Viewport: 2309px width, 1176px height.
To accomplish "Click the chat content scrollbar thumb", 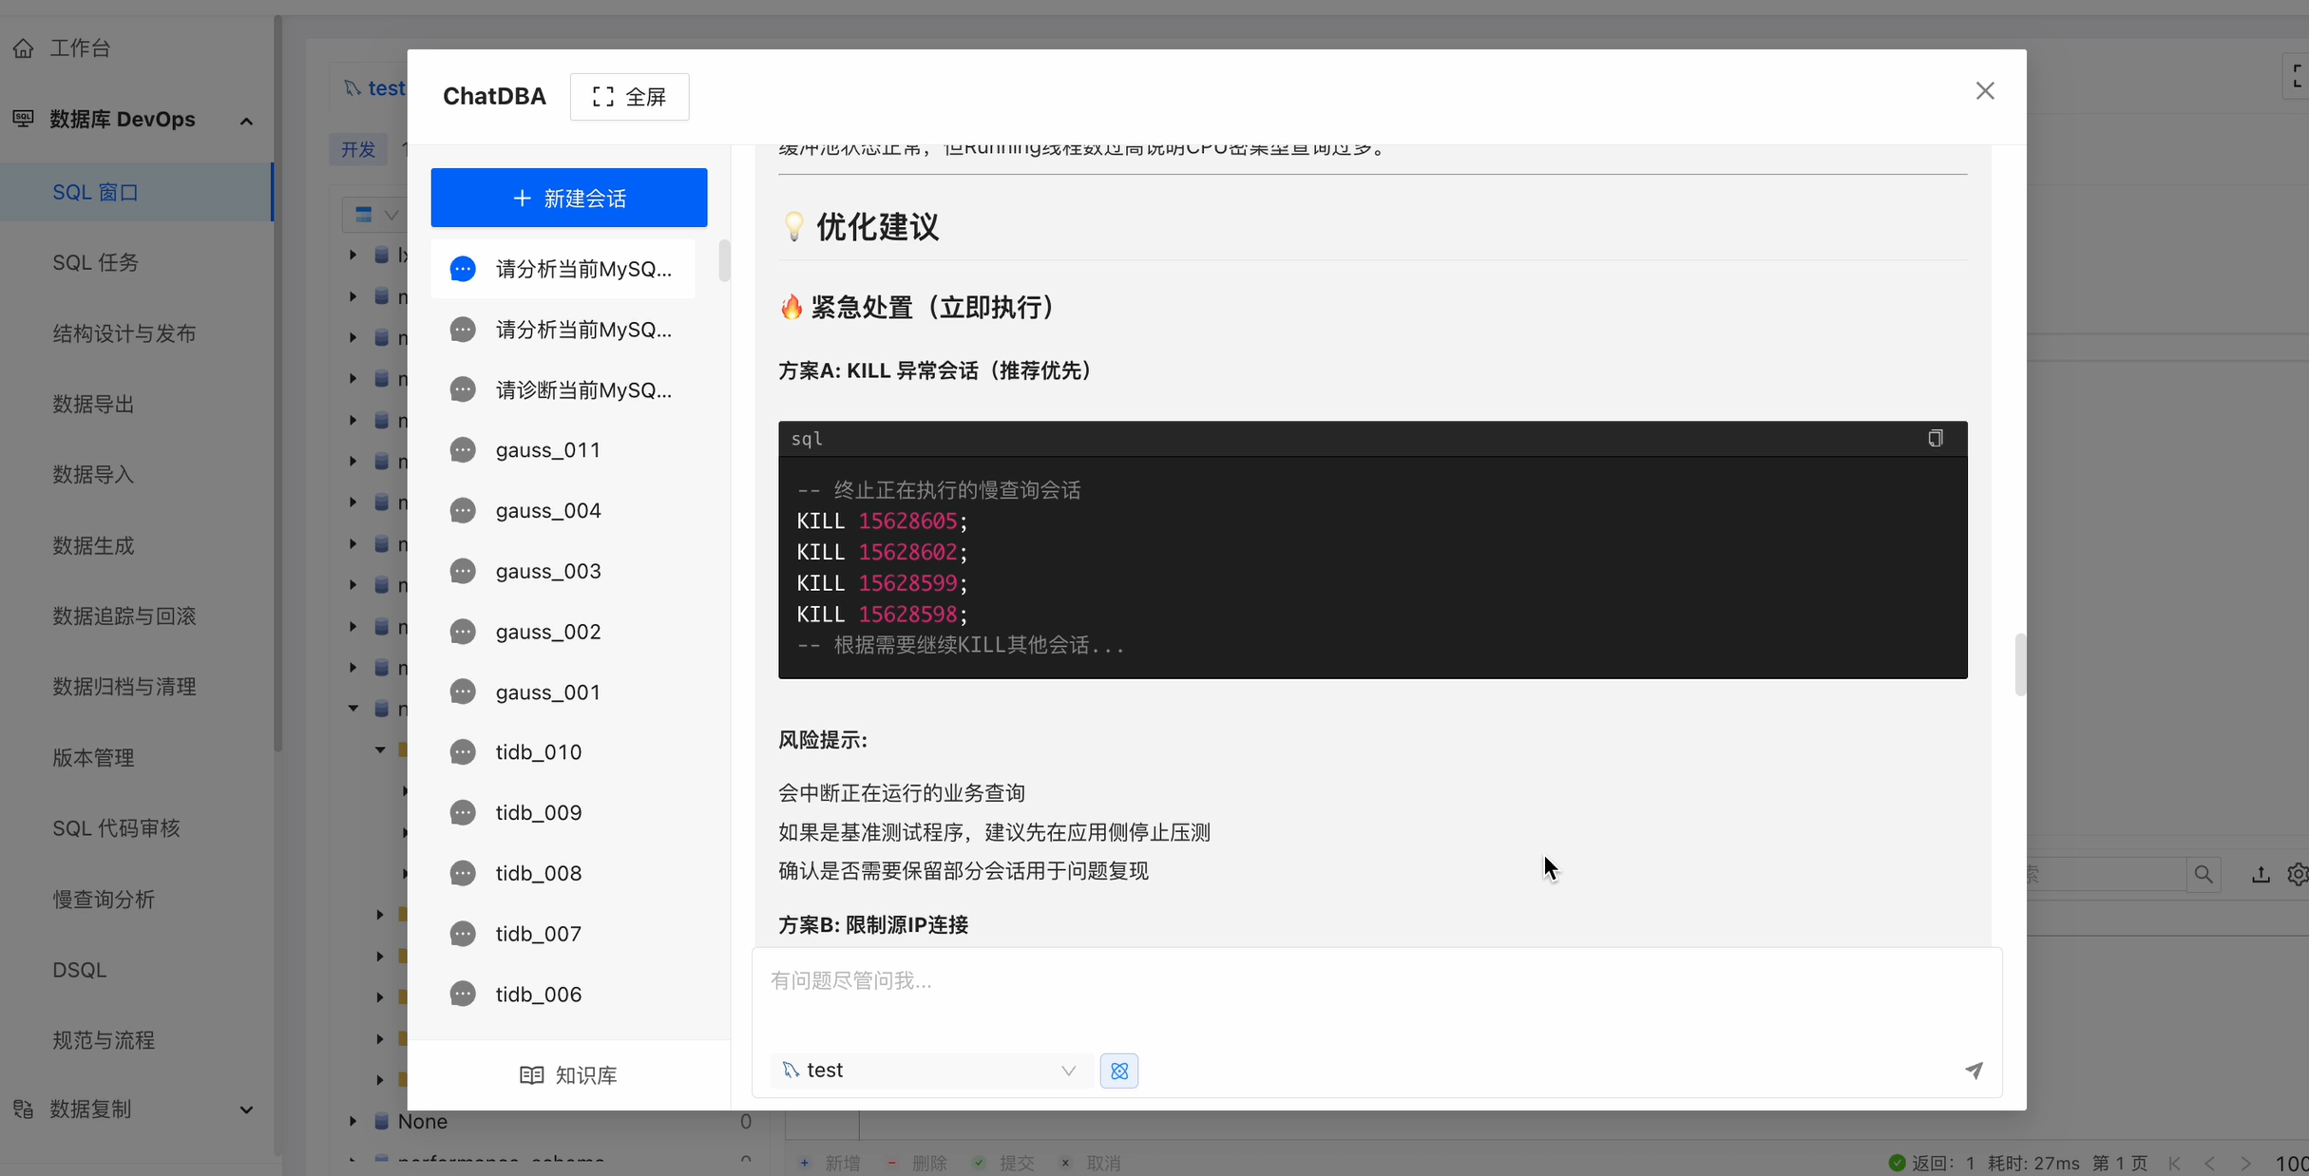I will coord(2019,664).
